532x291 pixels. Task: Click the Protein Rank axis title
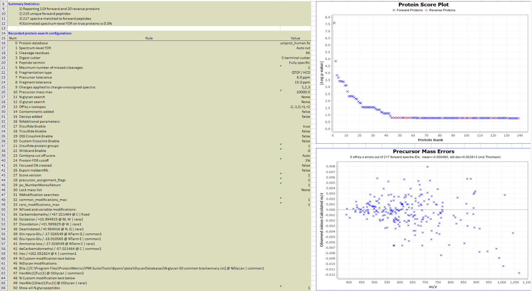pos(430,140)
